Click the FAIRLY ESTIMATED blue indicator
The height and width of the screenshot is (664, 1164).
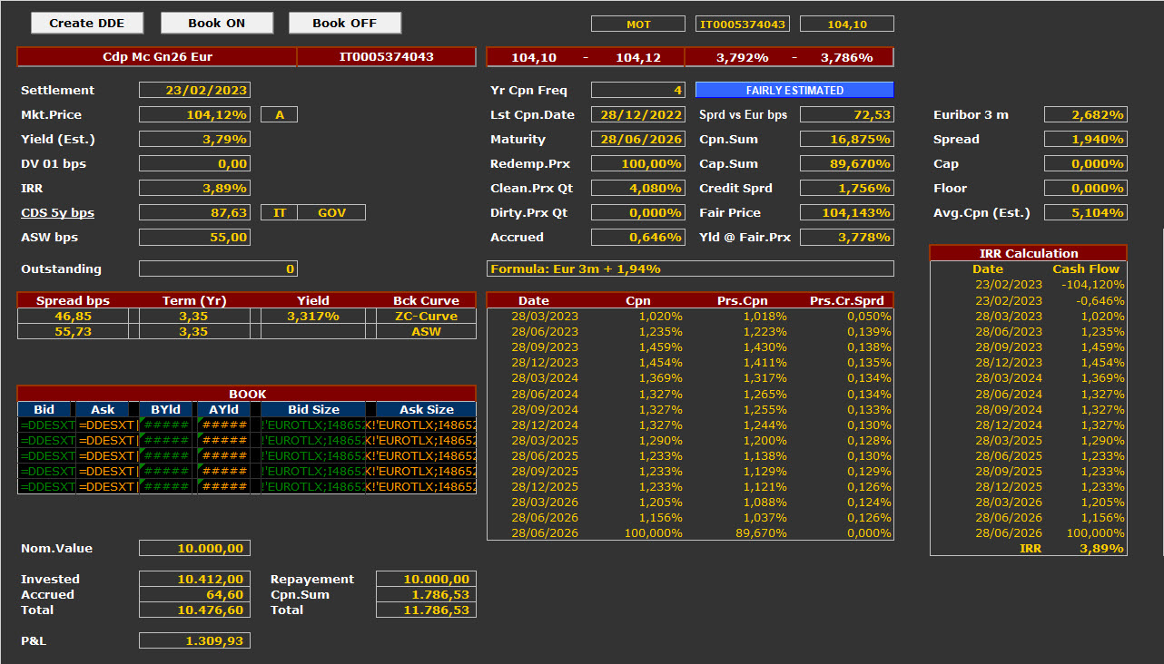[x=794, y=91]
